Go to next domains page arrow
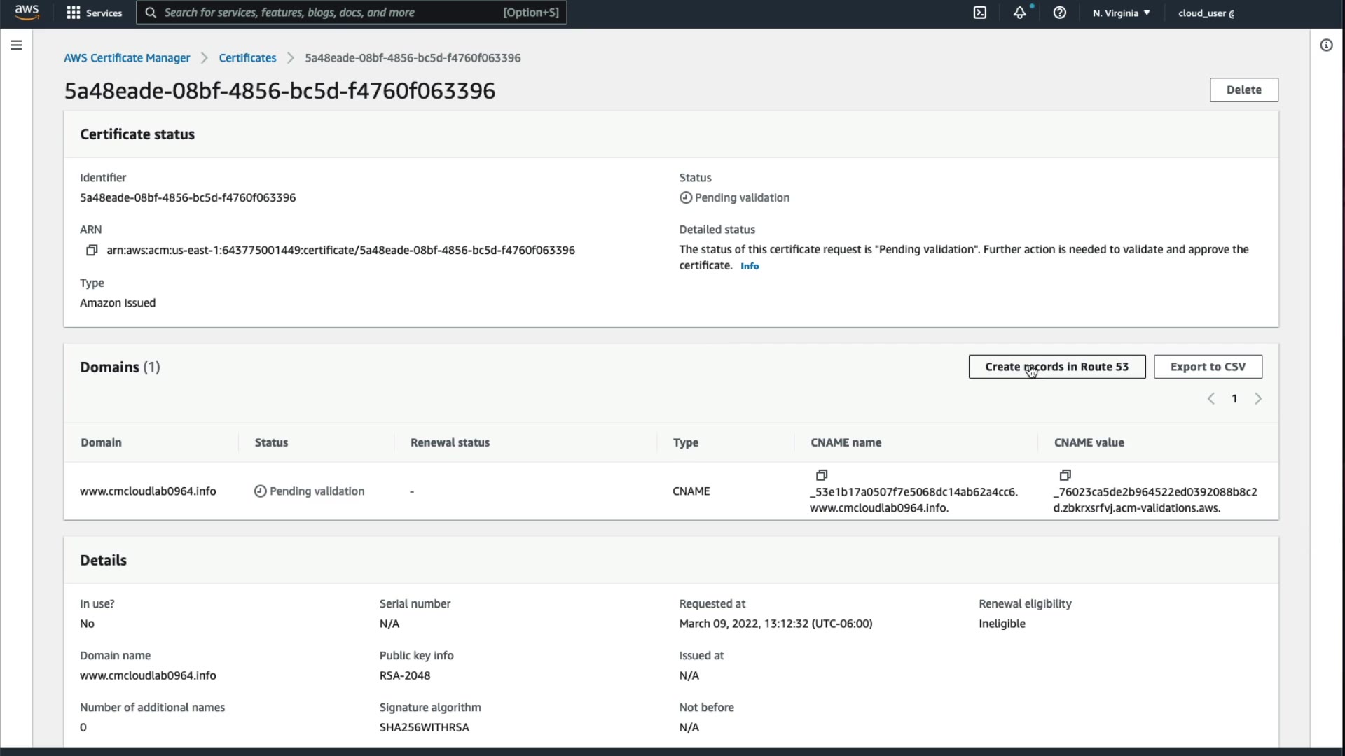 click(1258, 399)
